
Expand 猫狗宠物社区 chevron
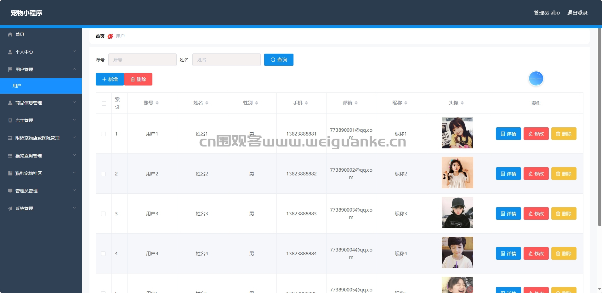74,173
